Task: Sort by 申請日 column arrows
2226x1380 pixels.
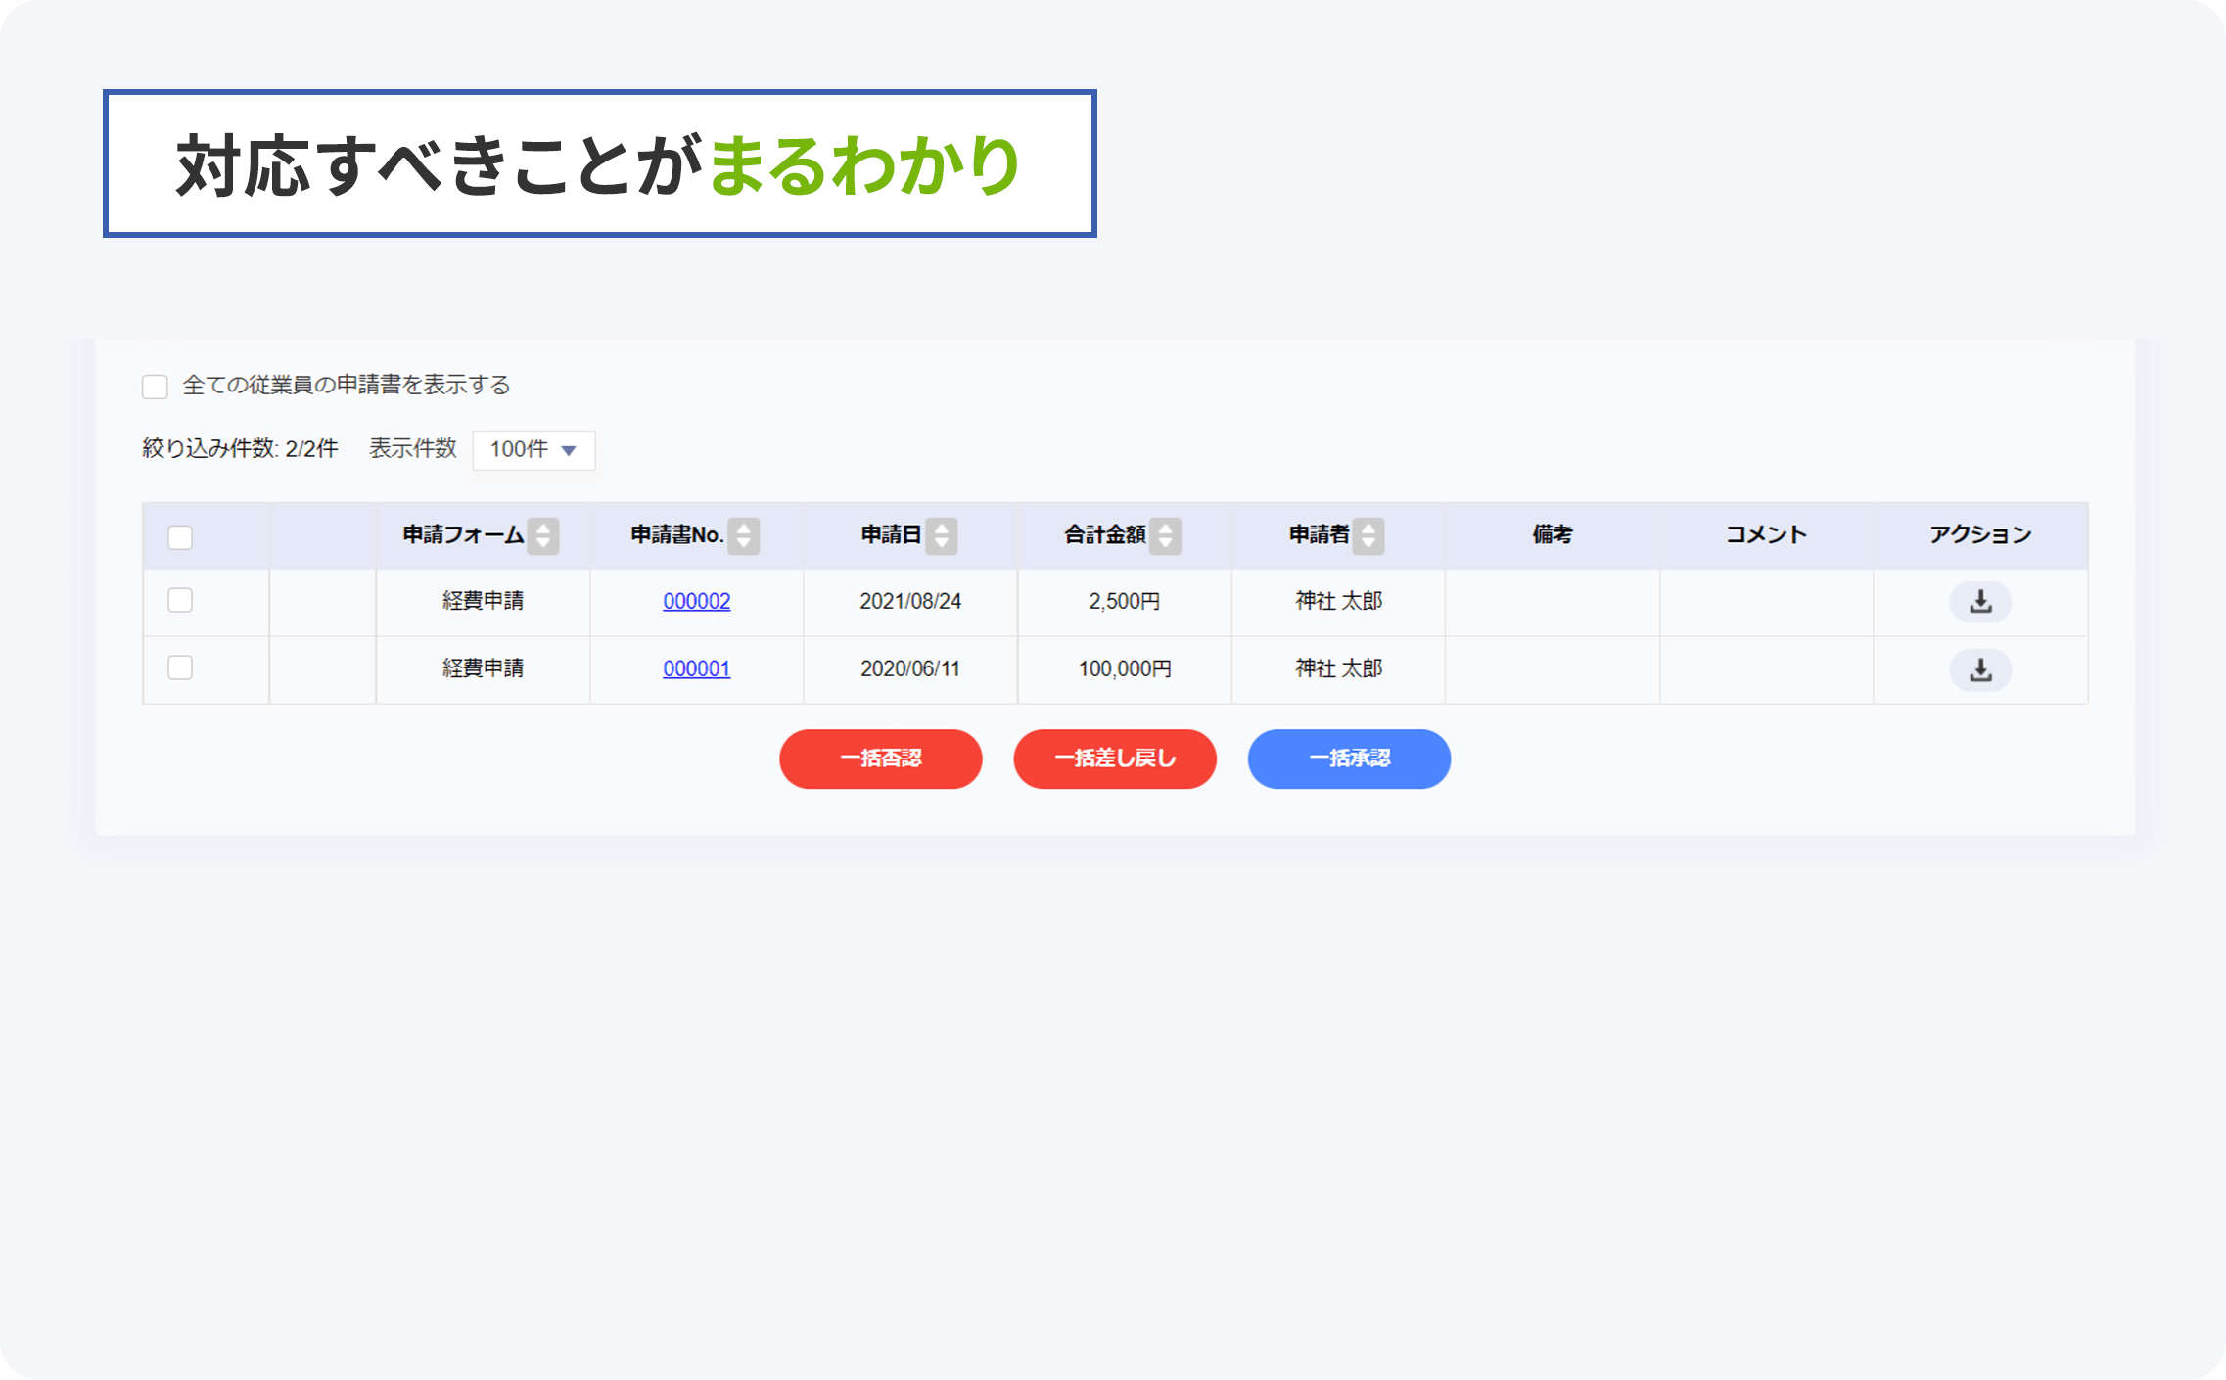Action: pos(942,535)
